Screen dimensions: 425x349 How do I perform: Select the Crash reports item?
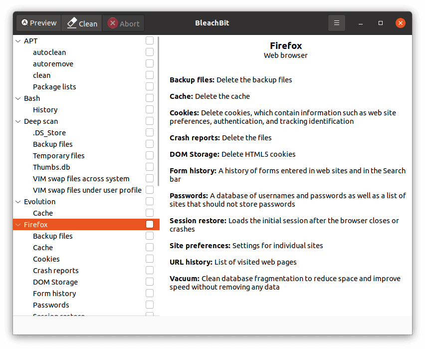coord(86,271)
